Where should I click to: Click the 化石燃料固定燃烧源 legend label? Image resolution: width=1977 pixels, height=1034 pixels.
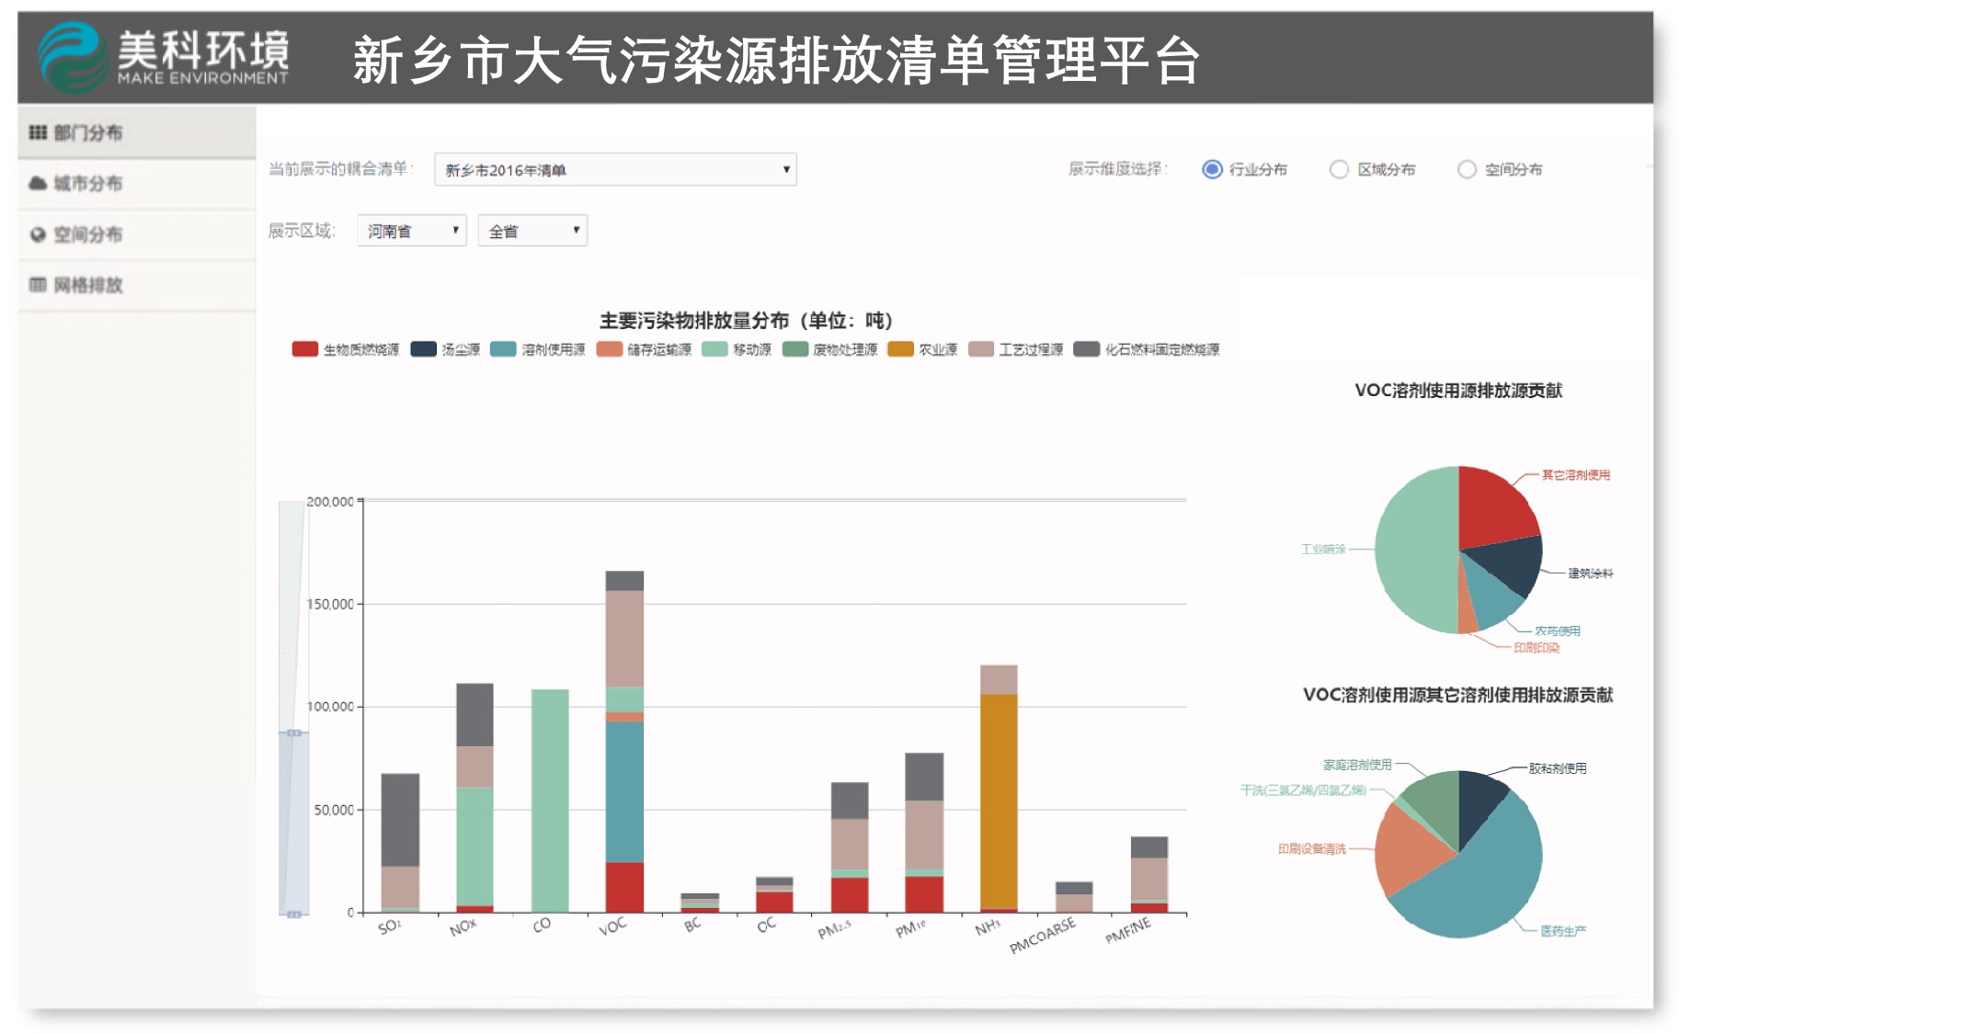[x=1161, y=349]
